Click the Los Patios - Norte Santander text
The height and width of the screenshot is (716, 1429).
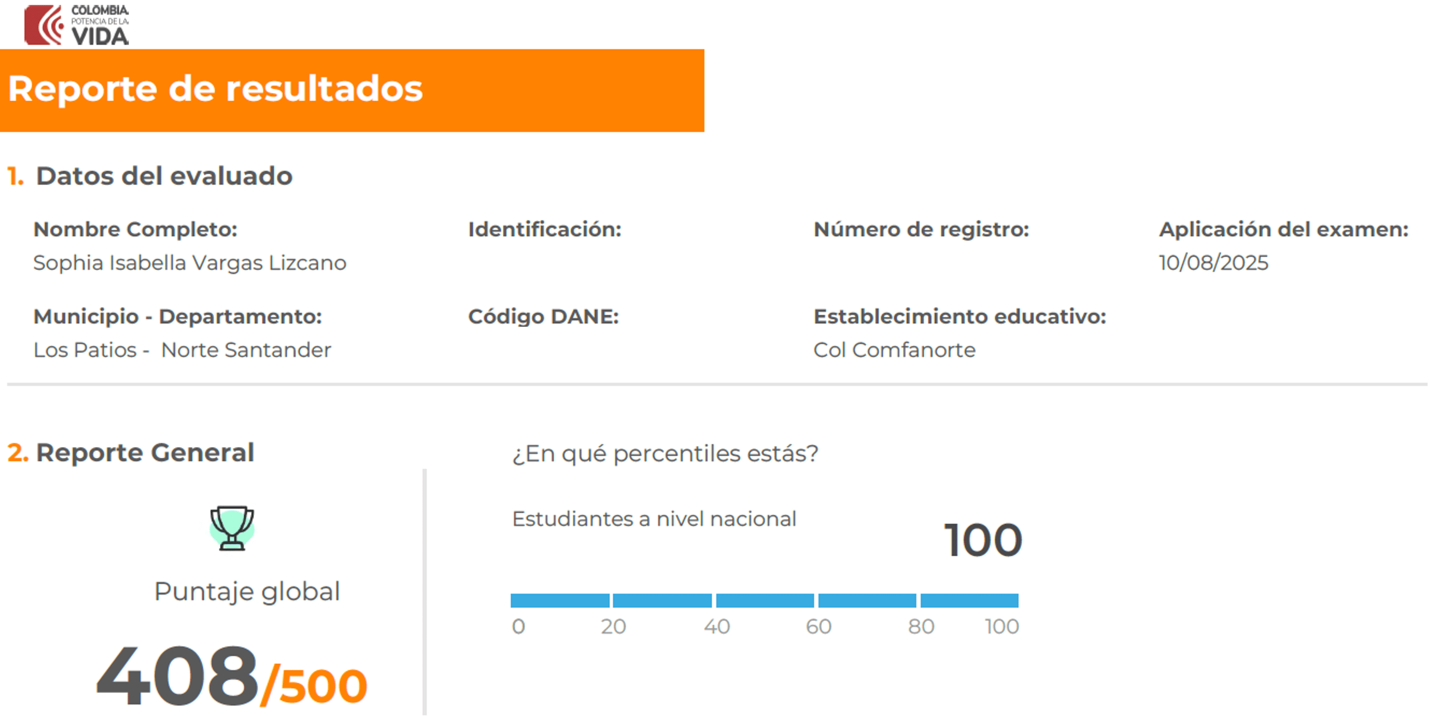pyautogui.click(x=182, y=350)
